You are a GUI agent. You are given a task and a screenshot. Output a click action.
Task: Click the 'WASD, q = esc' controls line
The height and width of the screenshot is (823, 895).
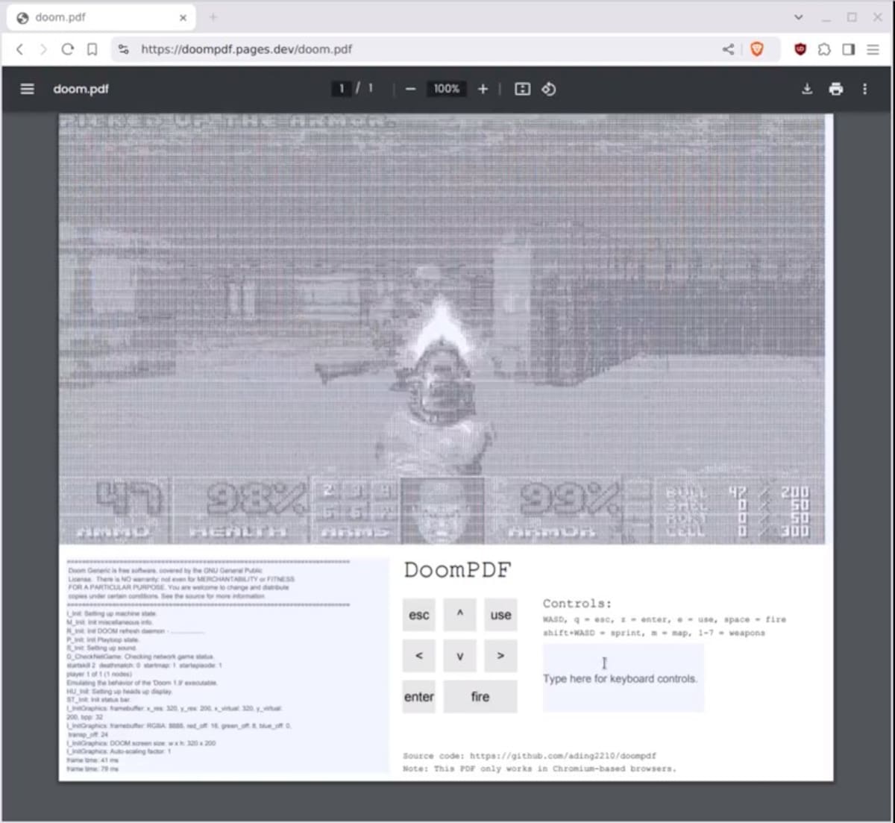tap(665, 619)
